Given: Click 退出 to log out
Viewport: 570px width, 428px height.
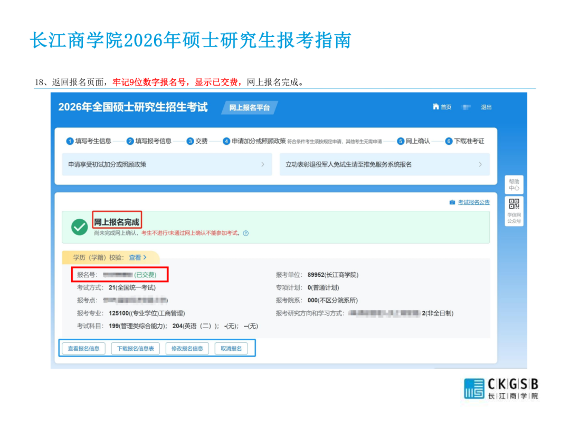Looking at the screenshot, I should pyautogui.click(x=486, y=107).
